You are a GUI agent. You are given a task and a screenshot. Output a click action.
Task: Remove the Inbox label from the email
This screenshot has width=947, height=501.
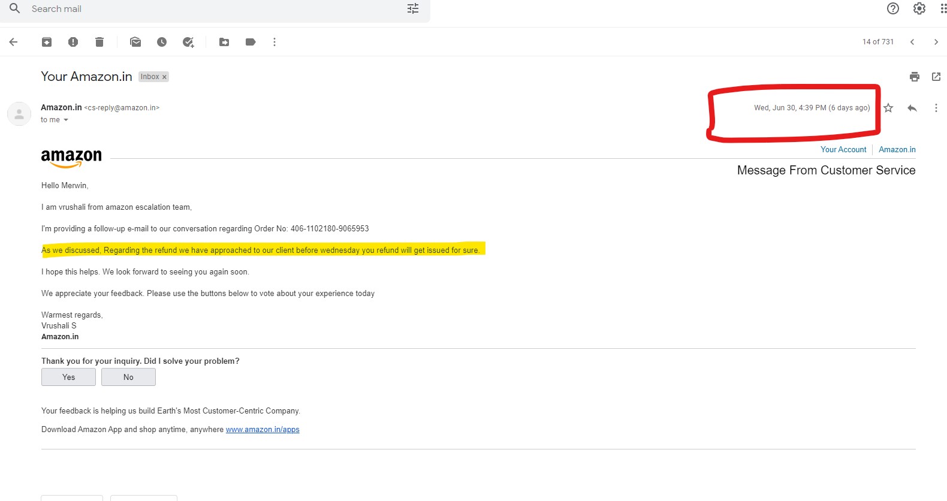click(164, 77)
